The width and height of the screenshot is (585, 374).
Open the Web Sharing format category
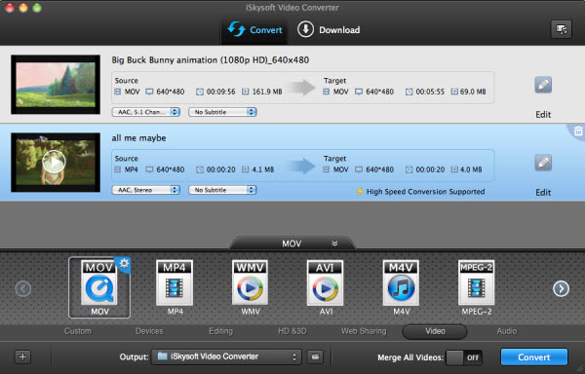(364, 331)
